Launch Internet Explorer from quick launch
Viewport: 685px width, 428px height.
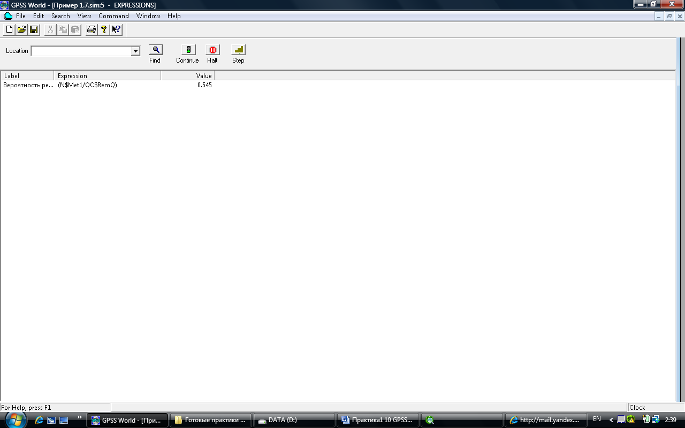39,420
